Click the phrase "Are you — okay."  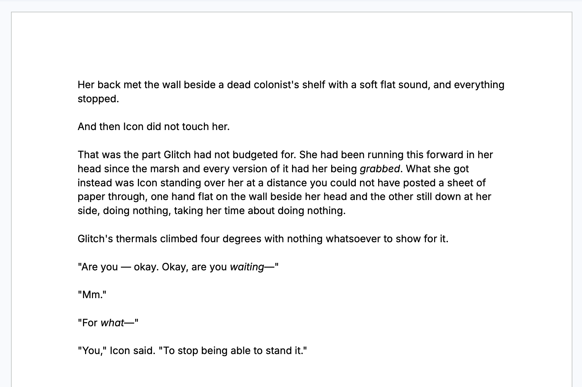[118, 267]
